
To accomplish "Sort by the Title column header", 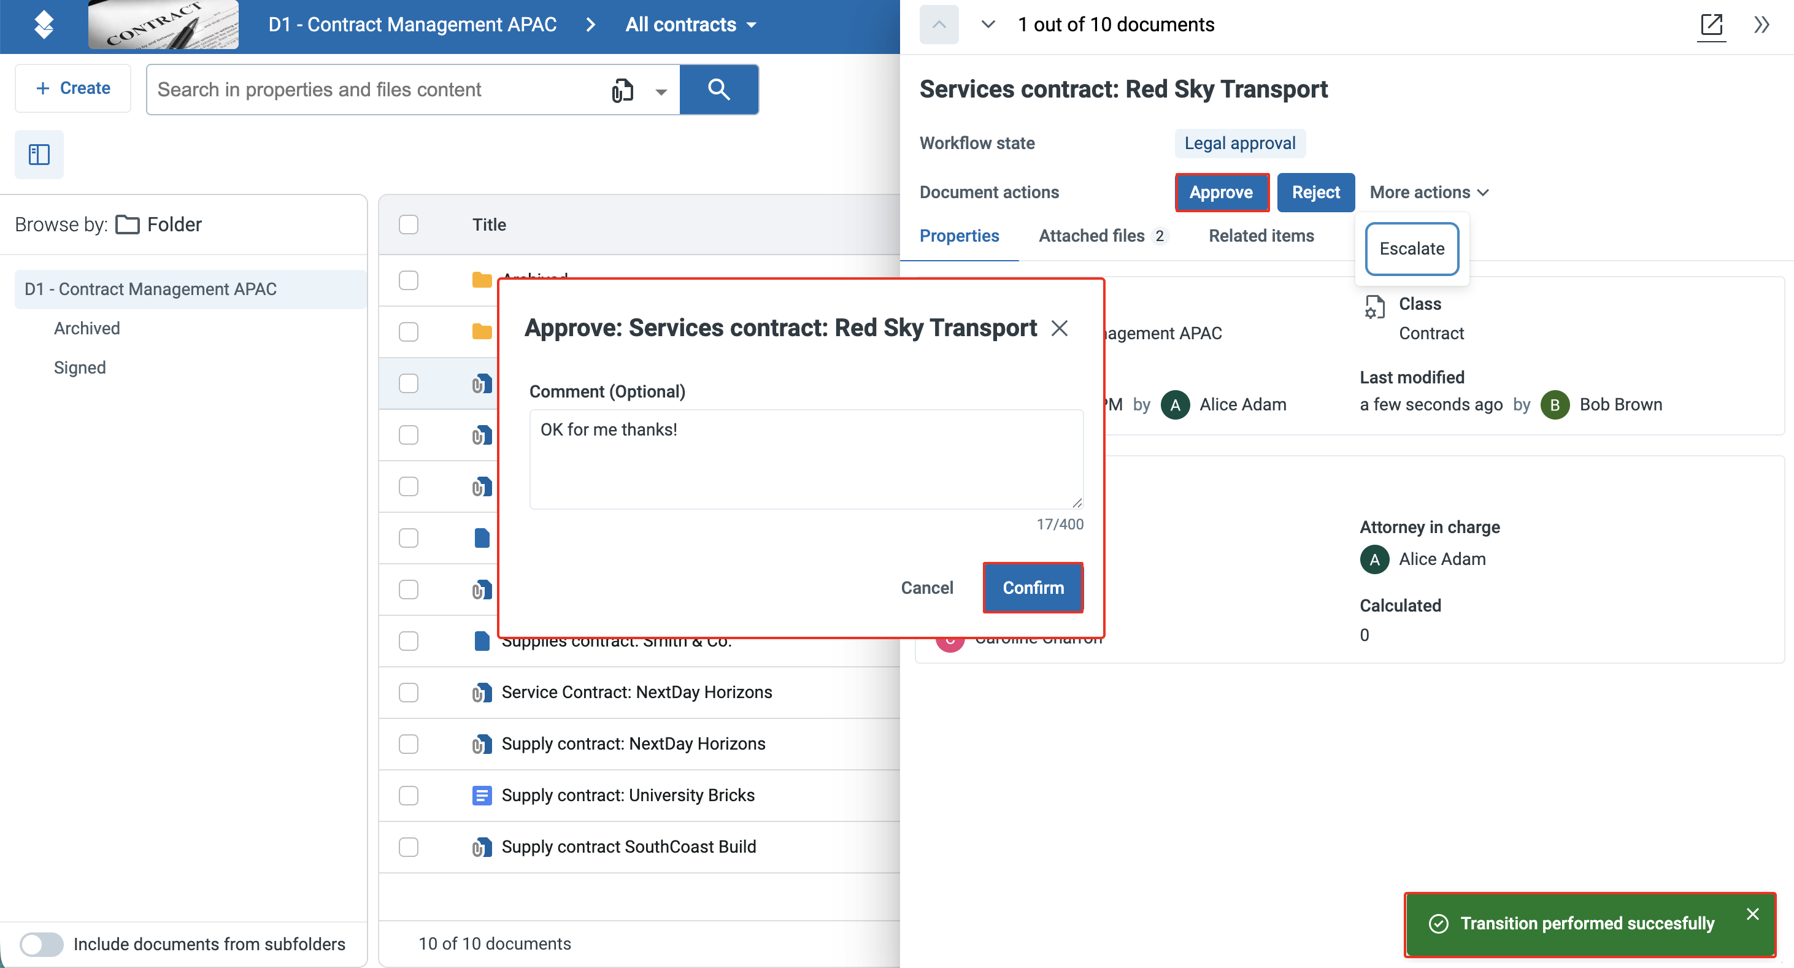I will (489, 225).
